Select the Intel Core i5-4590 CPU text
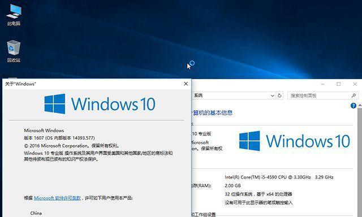Image resolution: width=362 pixels, height=217 pixels. tap(279, 177)
